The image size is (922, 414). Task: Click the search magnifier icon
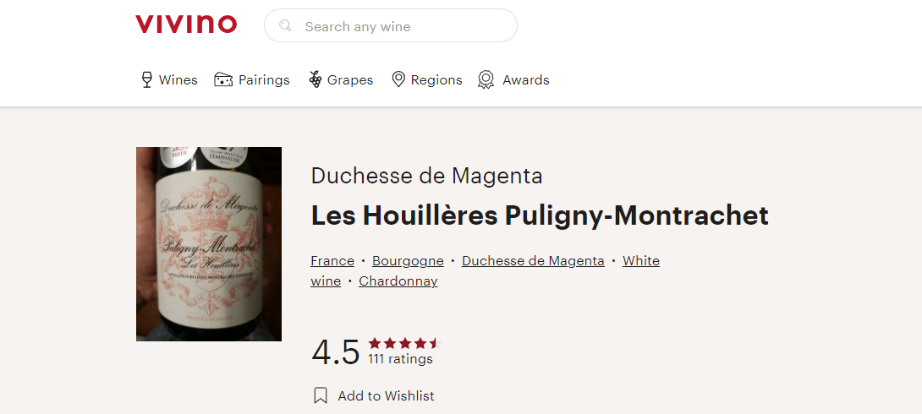coord(286,26)
